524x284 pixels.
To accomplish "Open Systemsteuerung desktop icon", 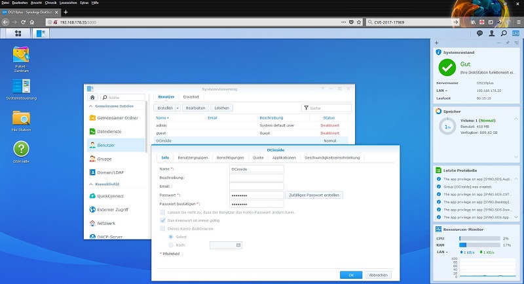I will 22,90.
